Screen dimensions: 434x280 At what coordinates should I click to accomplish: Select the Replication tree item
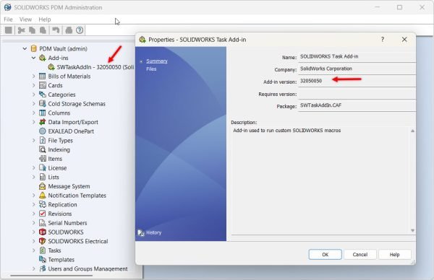[x=62, y=205]
